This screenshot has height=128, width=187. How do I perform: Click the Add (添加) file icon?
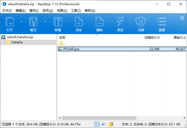pyautogui.click(x=79, y=22)
